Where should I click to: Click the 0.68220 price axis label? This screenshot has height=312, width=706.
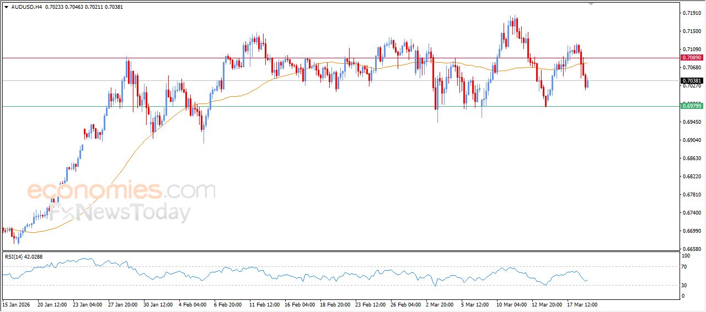click(x=692, y=176)
